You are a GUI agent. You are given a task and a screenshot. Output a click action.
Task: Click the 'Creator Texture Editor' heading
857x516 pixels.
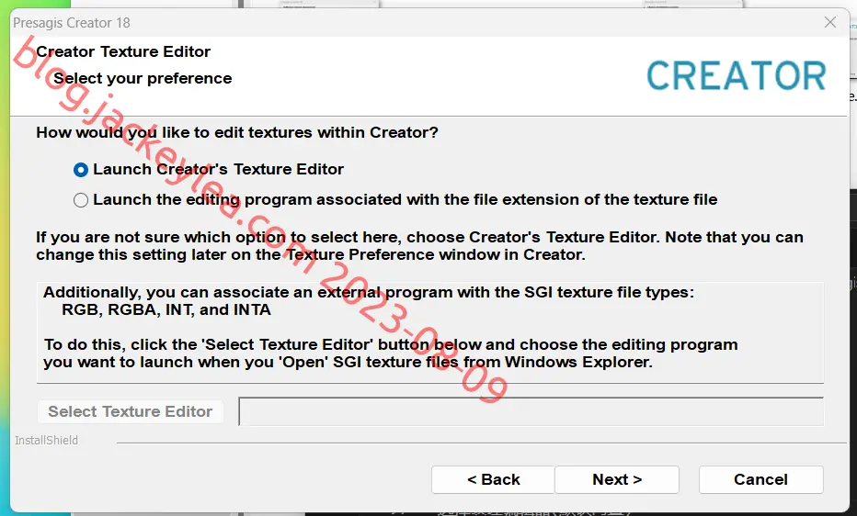(123, 51)
